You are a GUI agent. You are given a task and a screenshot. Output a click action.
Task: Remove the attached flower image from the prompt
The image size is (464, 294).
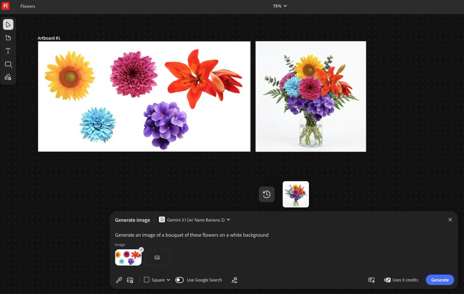pos(141,250)
